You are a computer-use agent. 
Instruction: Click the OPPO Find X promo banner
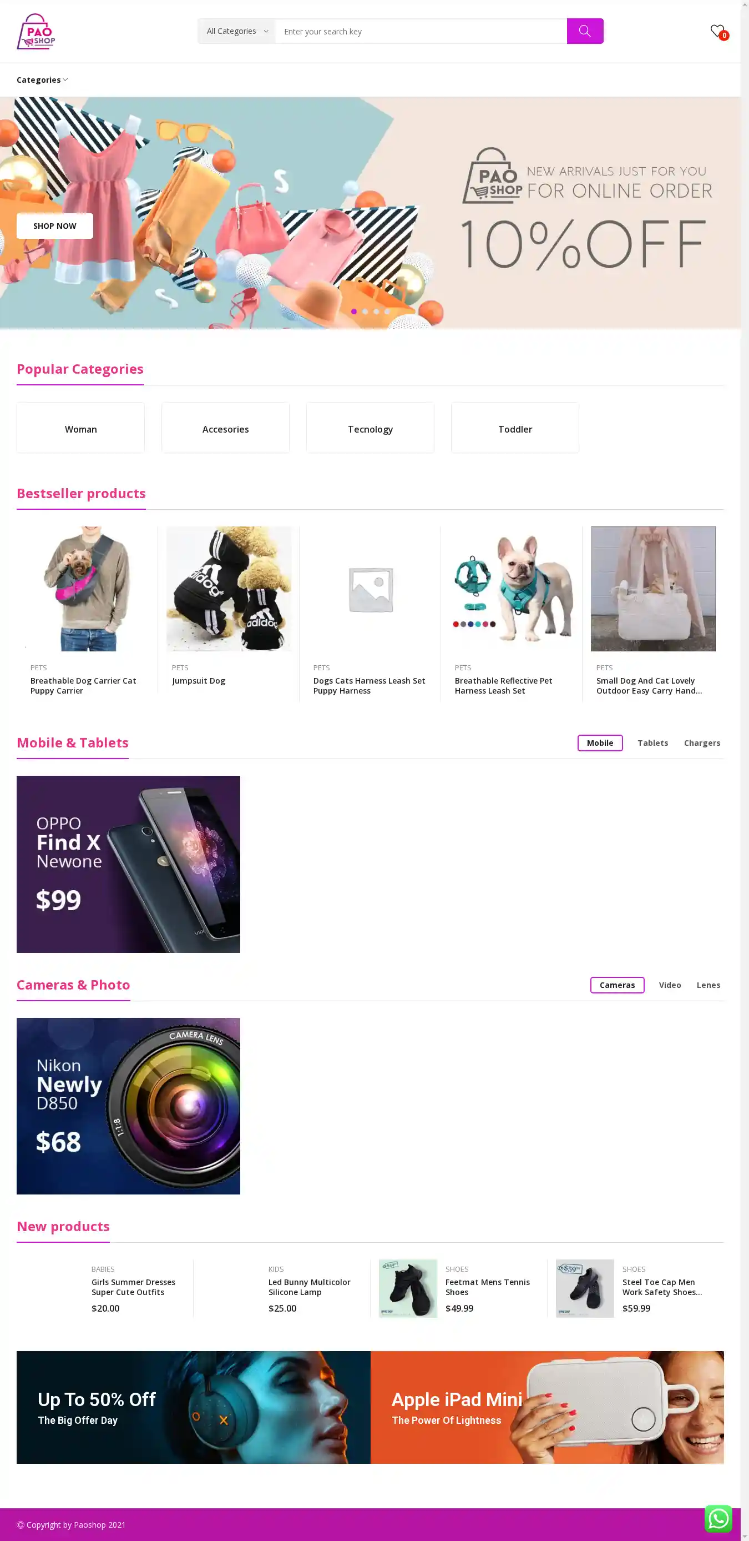129,864
